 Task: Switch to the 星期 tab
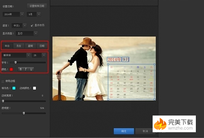pyautogui.click(x=30, y=46)
